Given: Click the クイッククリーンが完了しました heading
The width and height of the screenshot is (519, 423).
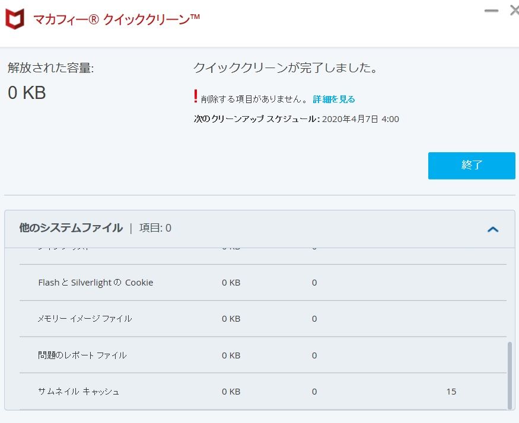Looking at the screenshot, I should [x=285, y=68].
